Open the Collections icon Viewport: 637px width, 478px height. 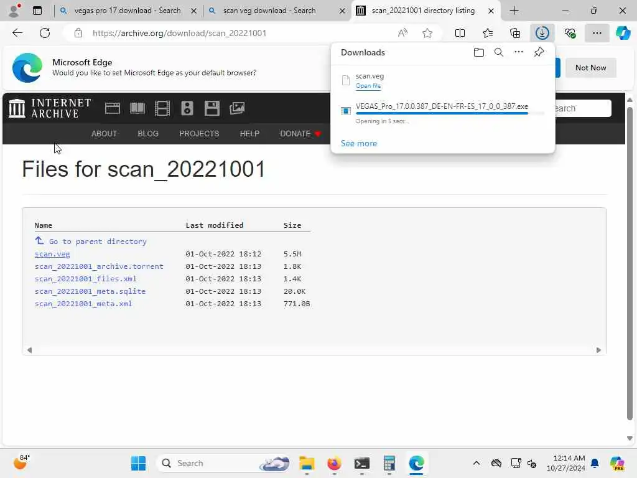pyautogui.click(x=514, y=33)
